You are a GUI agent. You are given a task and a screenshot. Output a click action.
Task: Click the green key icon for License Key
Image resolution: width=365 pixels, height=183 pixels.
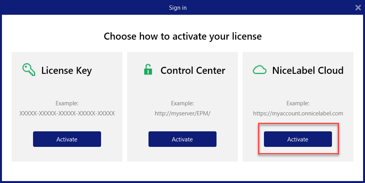28,70
